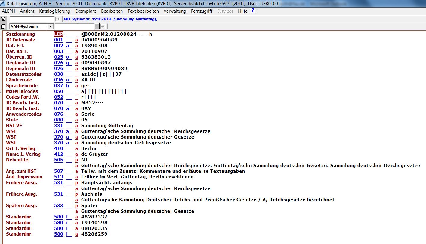
Task: Open the Ansicht menu
Action: tap(27, 11)
